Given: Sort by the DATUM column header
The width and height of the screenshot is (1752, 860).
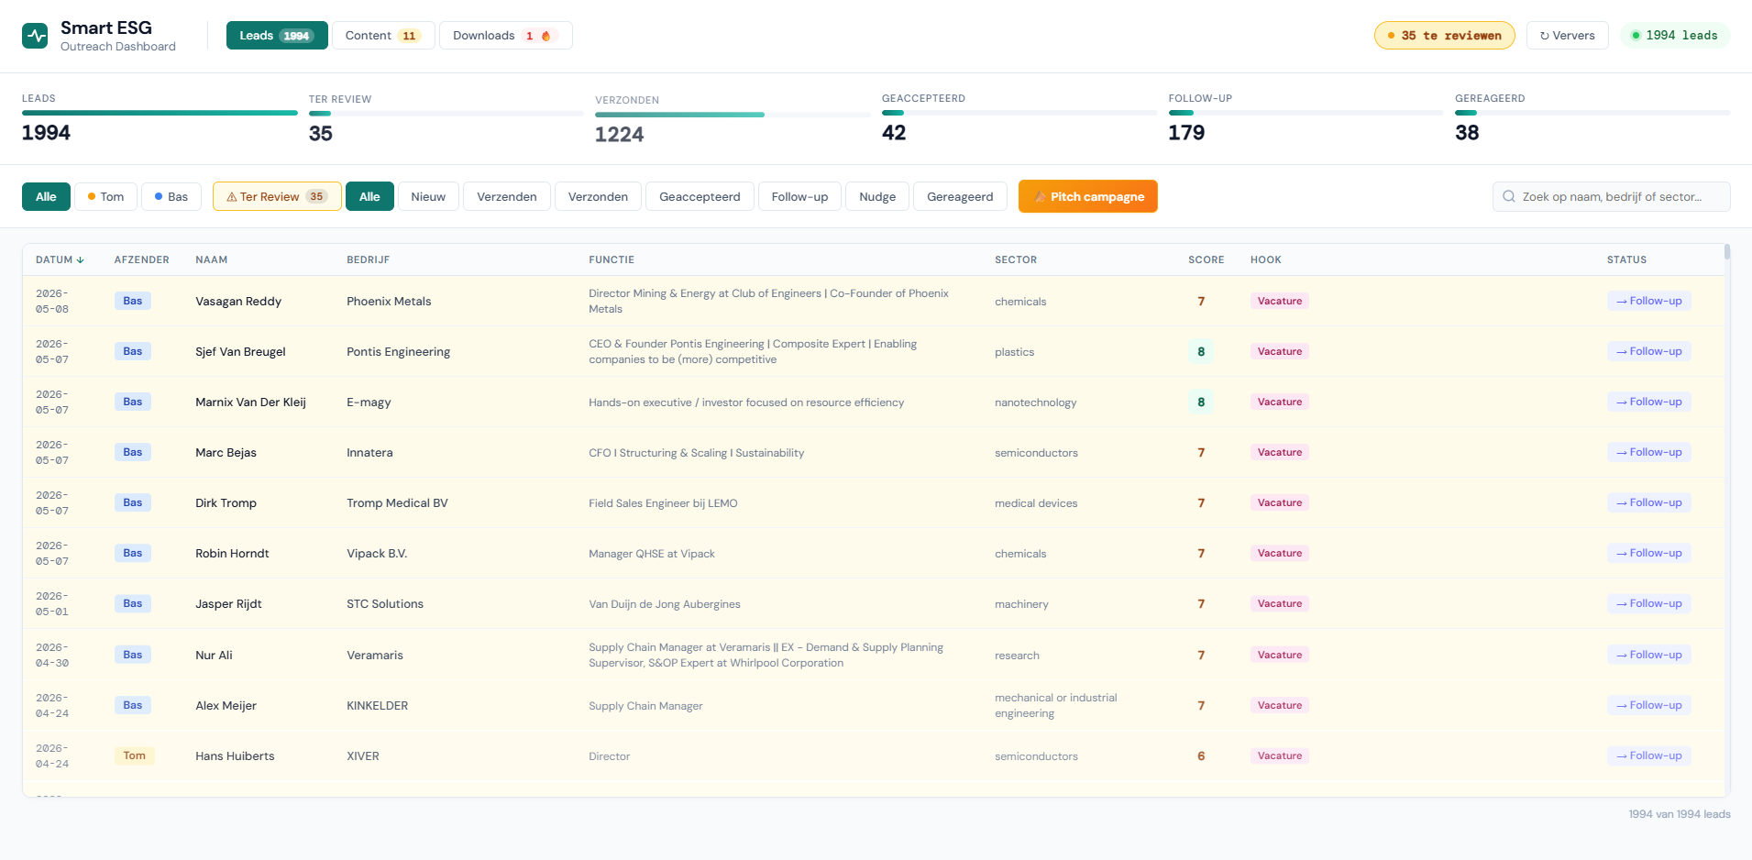Looking at the screenshot, I should 60,259.
